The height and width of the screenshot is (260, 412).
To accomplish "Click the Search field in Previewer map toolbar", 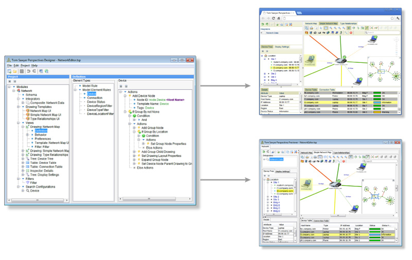I will pos(380,161).
